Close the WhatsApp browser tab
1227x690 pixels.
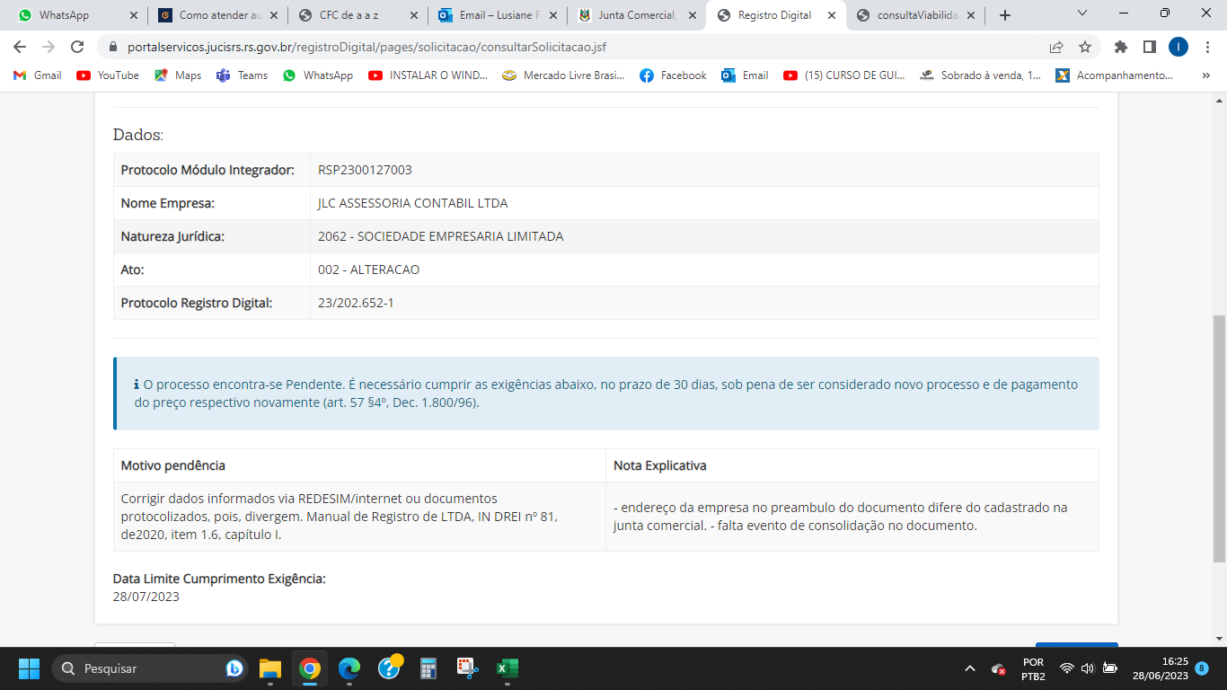click(x=133, y=15)
